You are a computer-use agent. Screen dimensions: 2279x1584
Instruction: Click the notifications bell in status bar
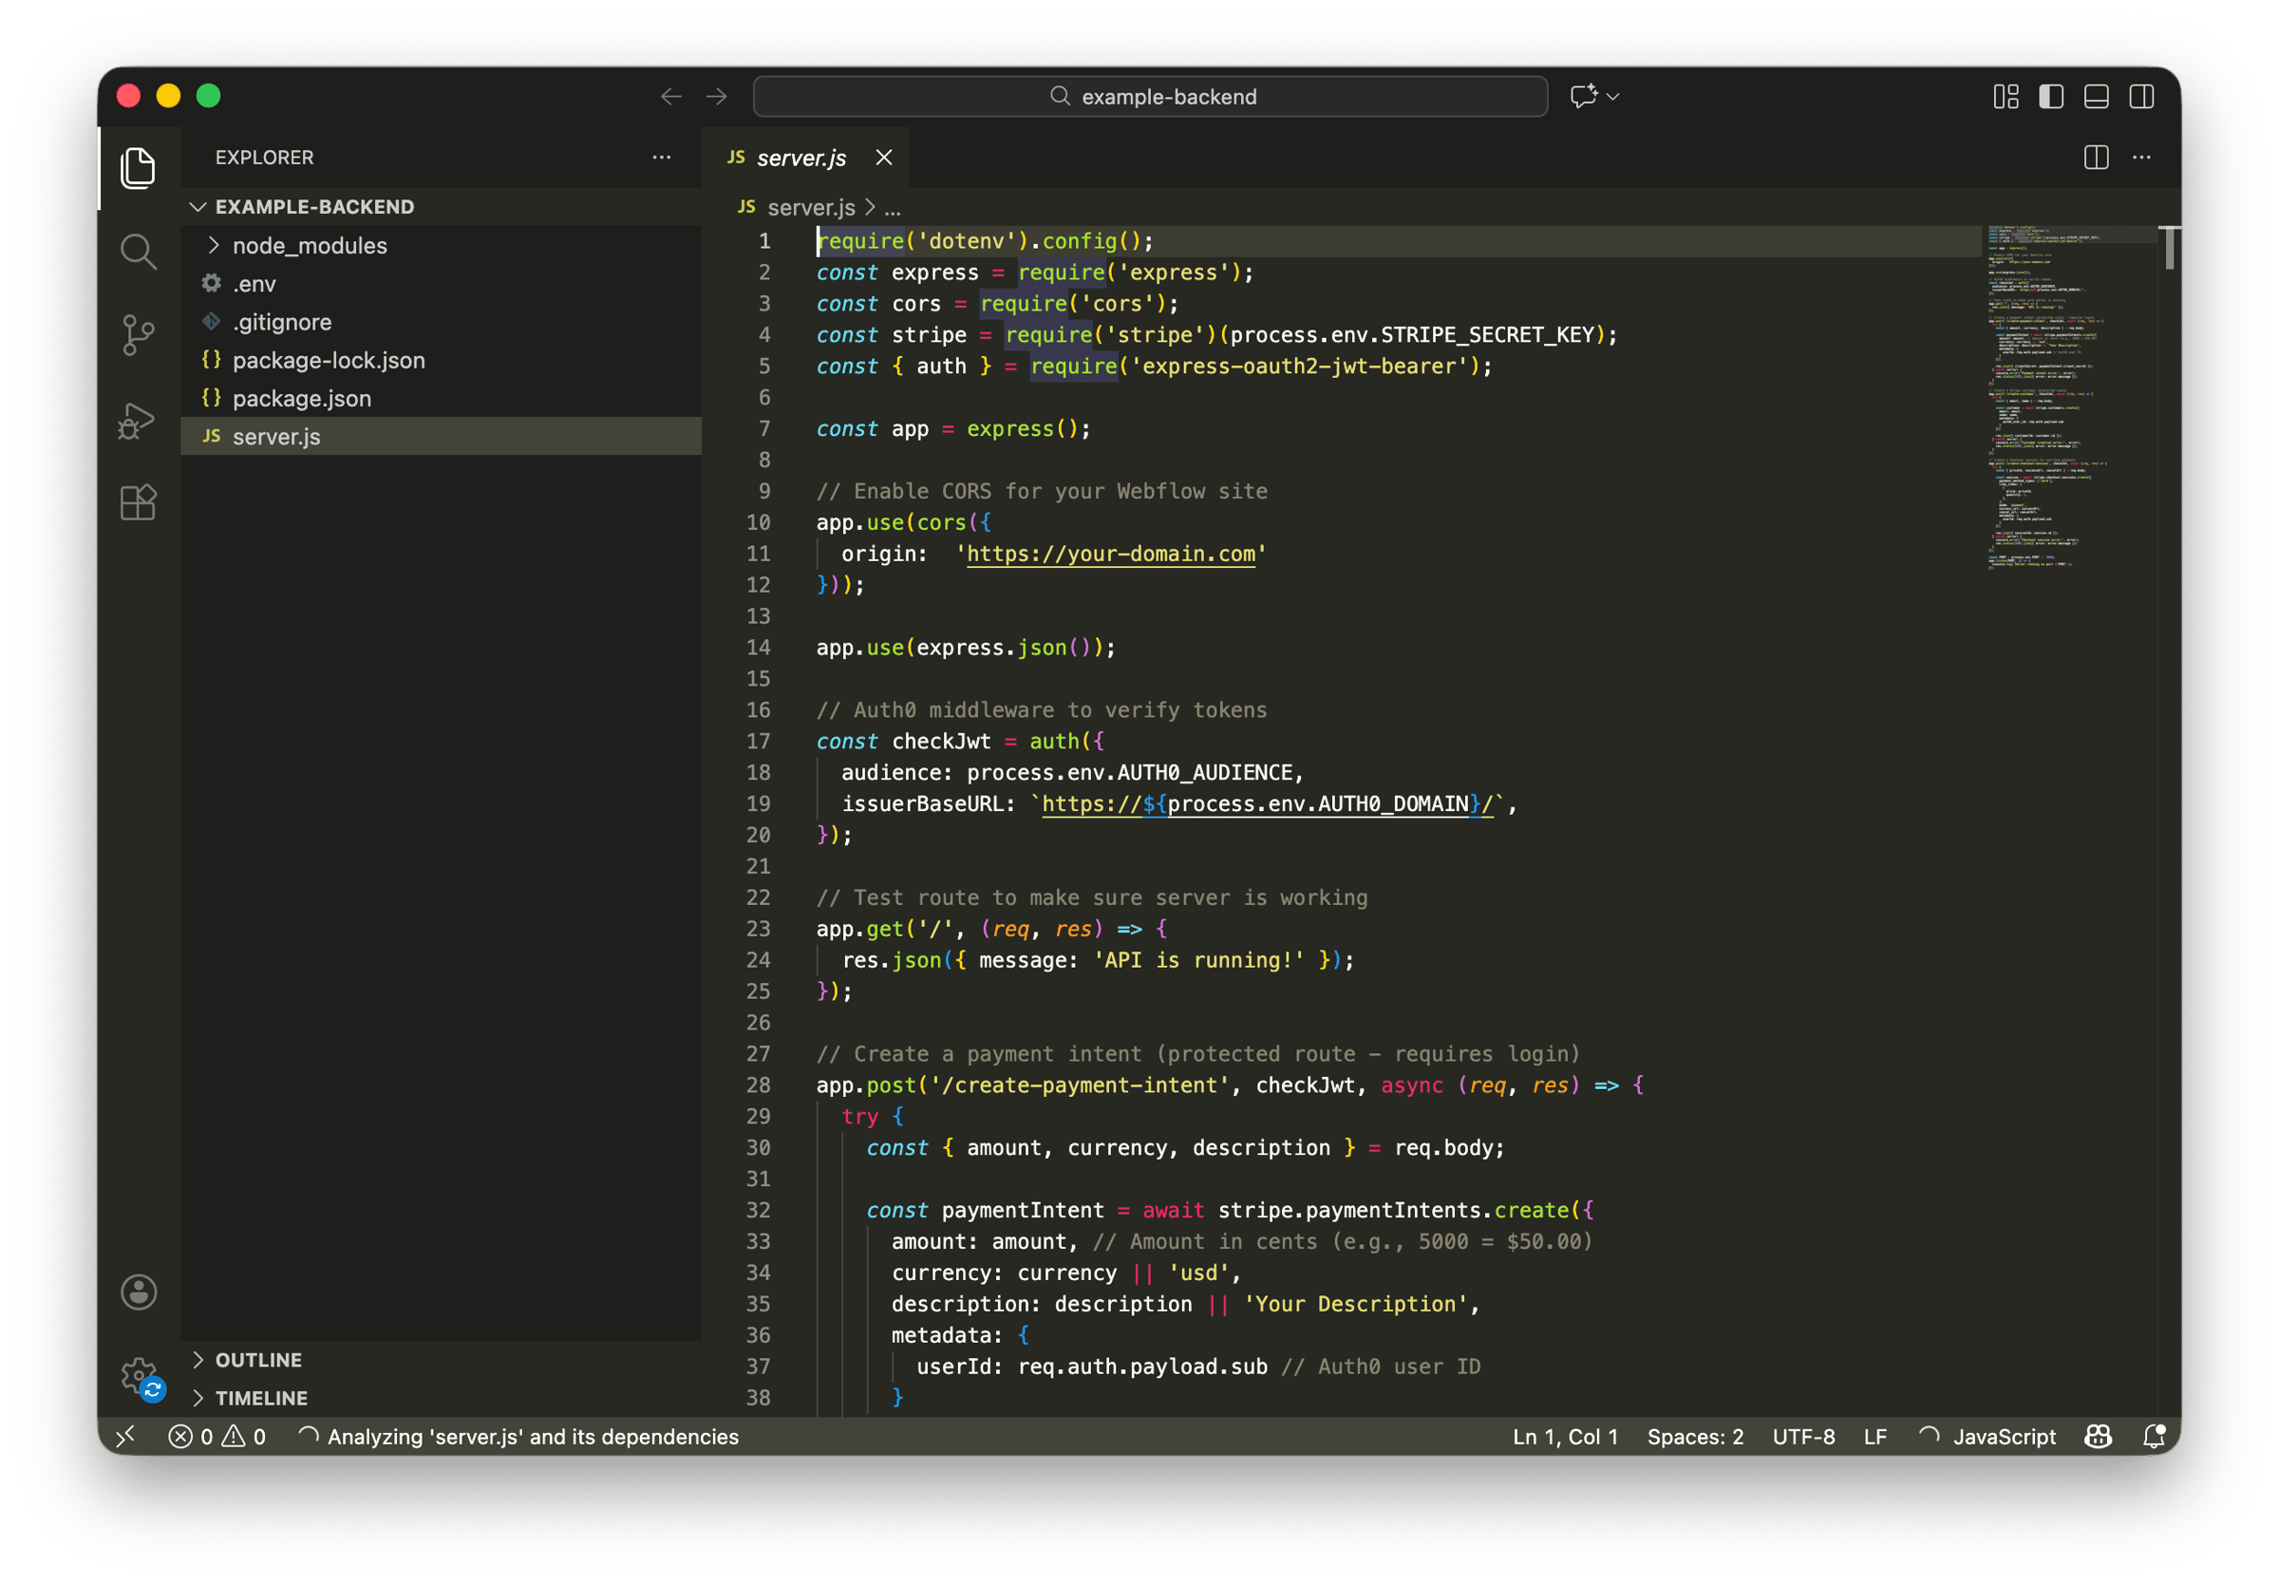[2153, 1436]
